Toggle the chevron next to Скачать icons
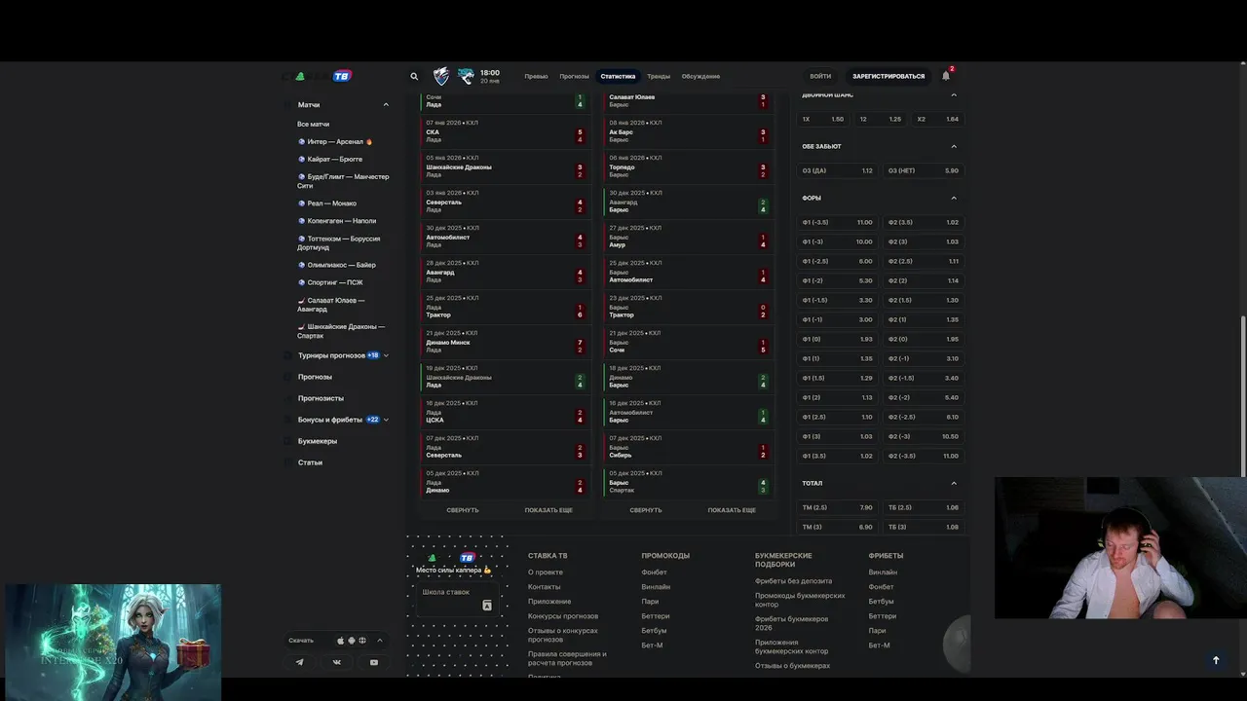The width and height of the screenshot is (1247, 701). [x=380, y=641]
